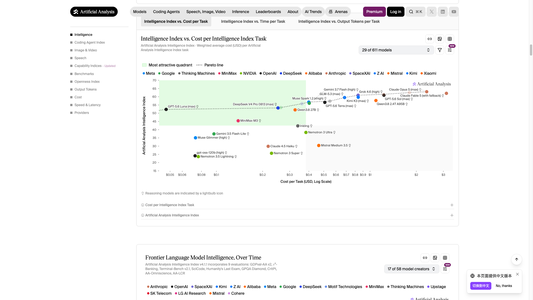Open the Coding Agents nav item

tap(166, 12)
